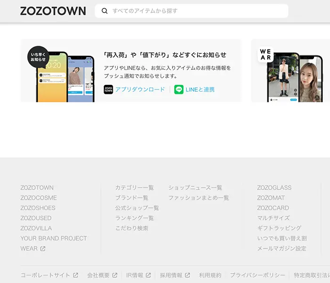Open 特定商取引法 link at footer edge
Viewport: 330px width, 283px height.
click(312, 275)
